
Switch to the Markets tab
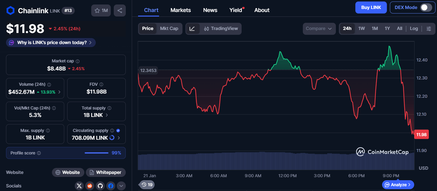point(180,10)
